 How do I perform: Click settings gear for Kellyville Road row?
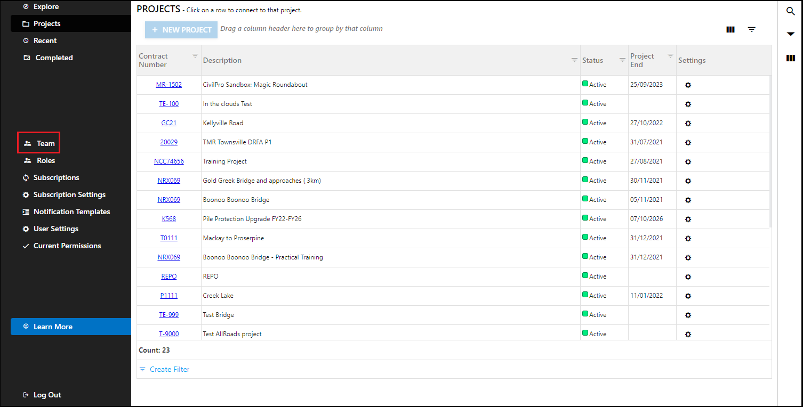688,124
